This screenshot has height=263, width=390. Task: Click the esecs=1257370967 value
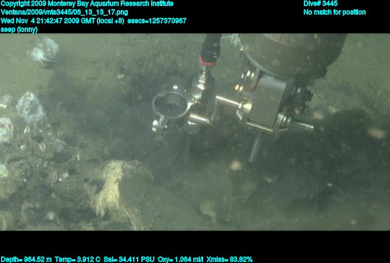pos(157,21)
